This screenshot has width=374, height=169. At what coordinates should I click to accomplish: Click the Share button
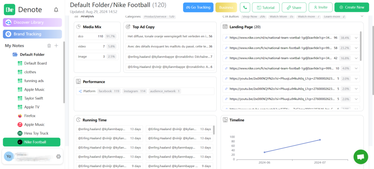[294, 7]
